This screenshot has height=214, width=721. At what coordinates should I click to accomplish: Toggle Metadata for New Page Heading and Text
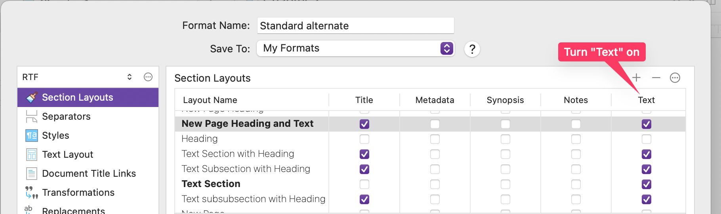[x=435, y=124]
